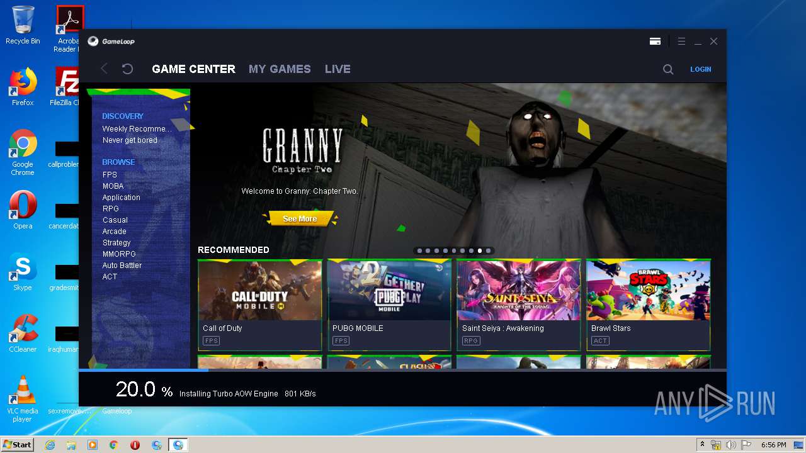
Task: Open the Windows Start menu
Action: 17,445
